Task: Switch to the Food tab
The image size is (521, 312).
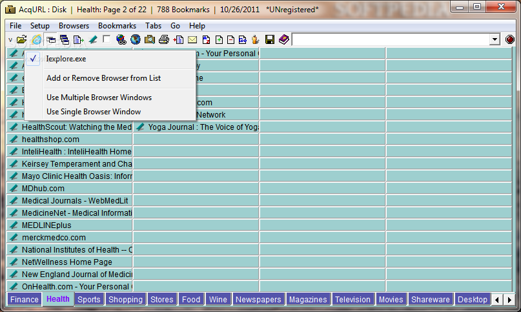Action: tap(191, 299)
